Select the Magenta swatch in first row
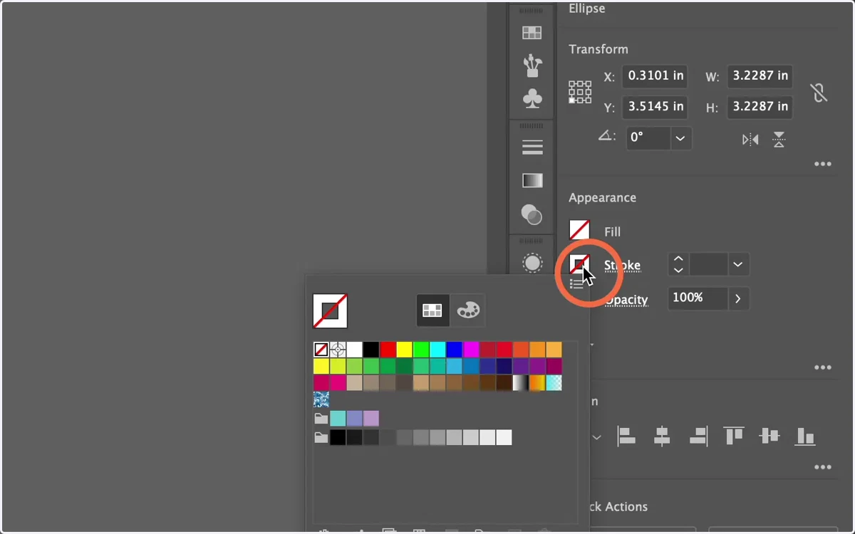 [471, 350]
